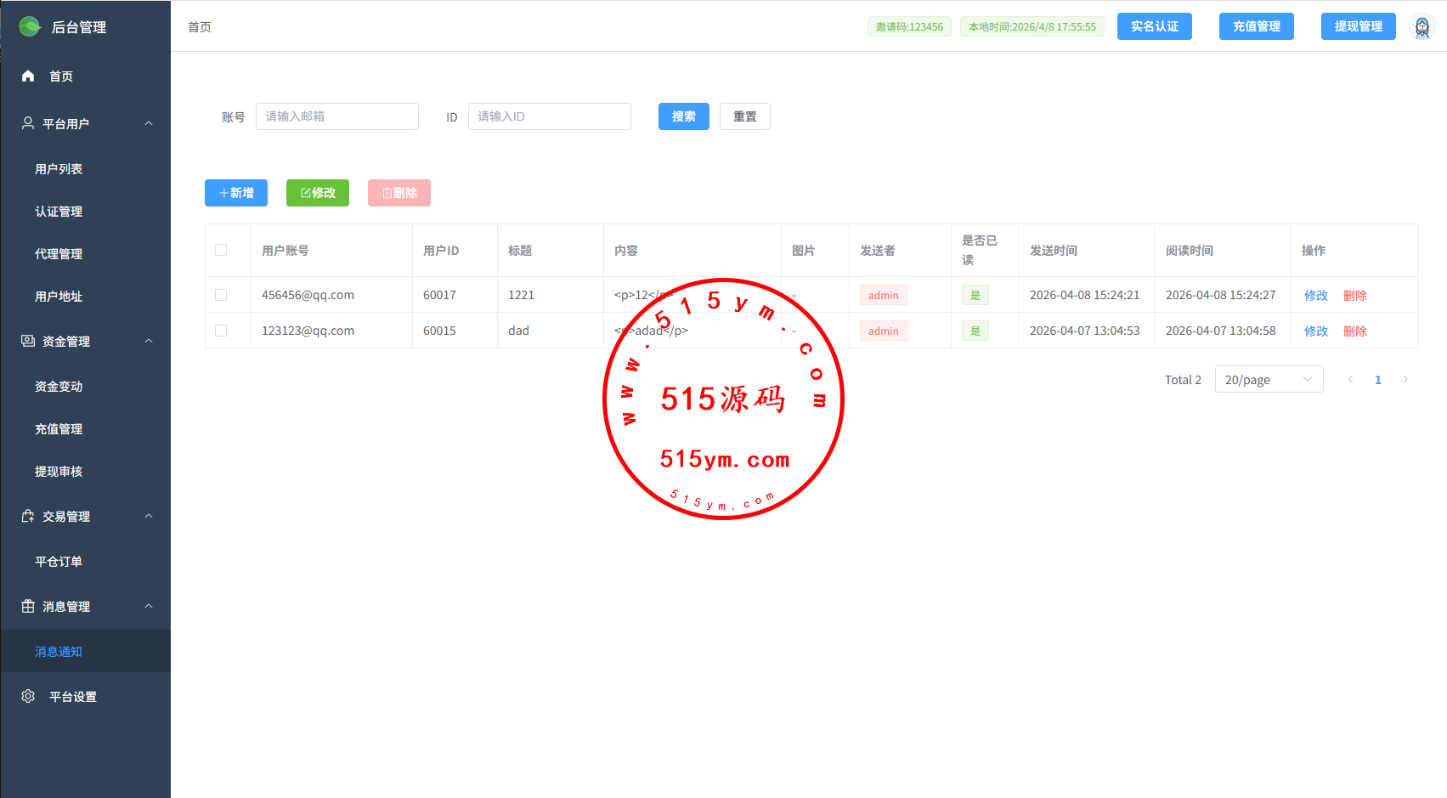Click the platform users person icon
Viewport: 1447px width, 798px height.
click(x=28, y=123)
